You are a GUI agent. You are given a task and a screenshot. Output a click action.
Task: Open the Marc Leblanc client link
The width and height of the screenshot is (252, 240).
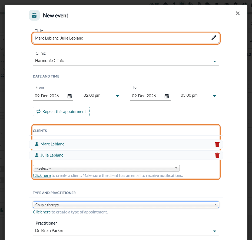tap(52, 144)
